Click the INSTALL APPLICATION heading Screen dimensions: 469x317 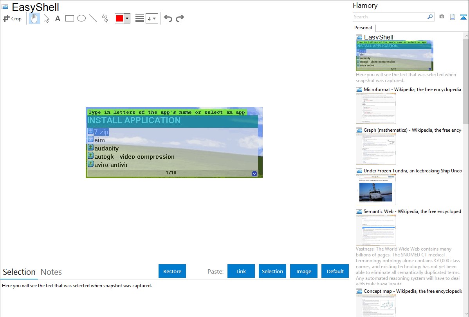[134, 120]
